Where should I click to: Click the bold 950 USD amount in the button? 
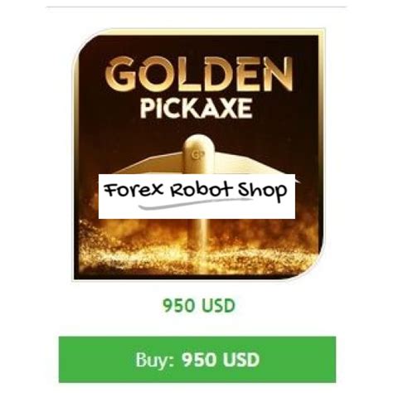pos(221,360)
